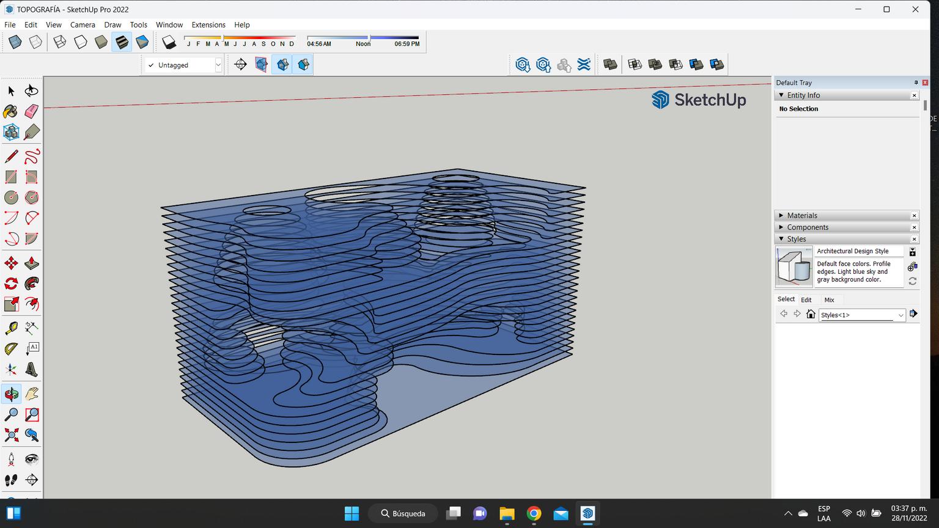
Task: Expand the Materials panel
Action: click(x=802, y=216)
